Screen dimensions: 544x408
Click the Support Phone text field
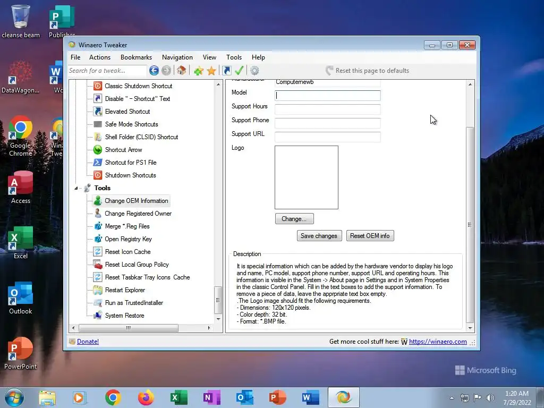327,123
